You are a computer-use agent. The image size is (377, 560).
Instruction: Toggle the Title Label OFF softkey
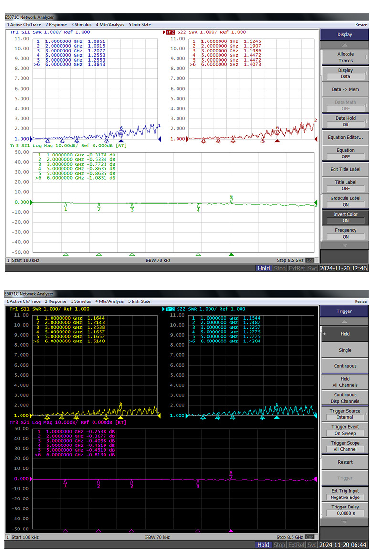(x=345, y=185)
